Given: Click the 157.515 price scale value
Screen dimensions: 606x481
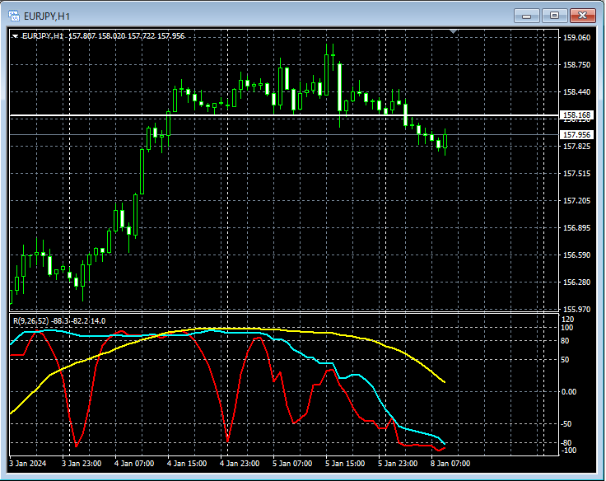Looking at the screenshot, I should click(x=576, y=173).
